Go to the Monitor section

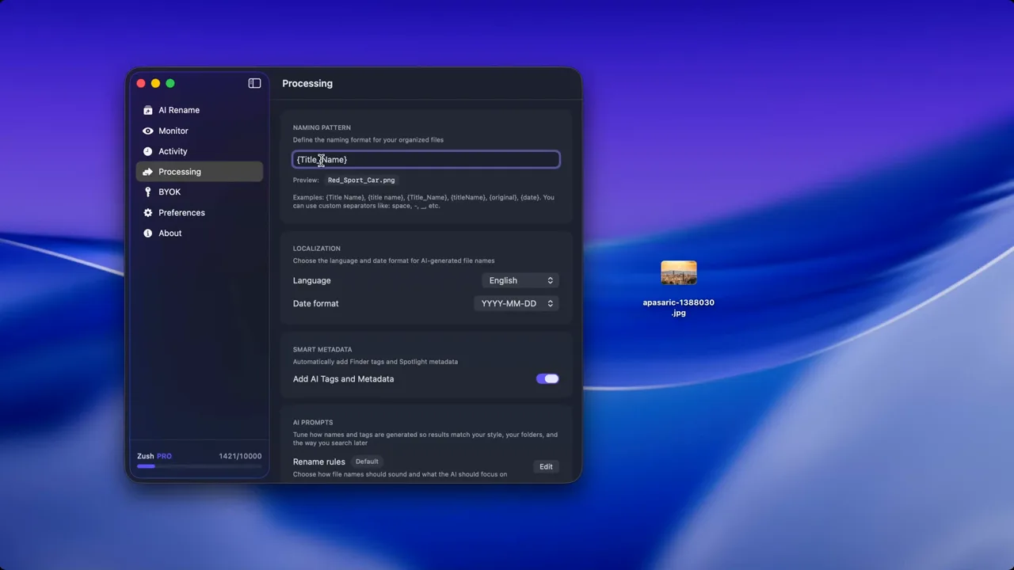point(199,131)
